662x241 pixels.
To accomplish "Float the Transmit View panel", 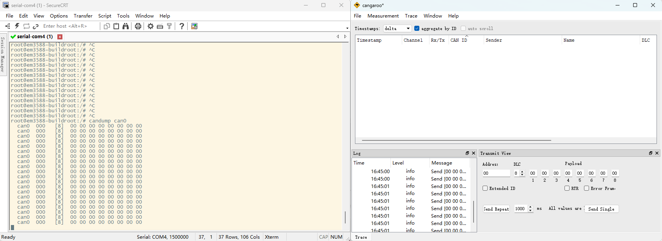I will coord(651,153).
